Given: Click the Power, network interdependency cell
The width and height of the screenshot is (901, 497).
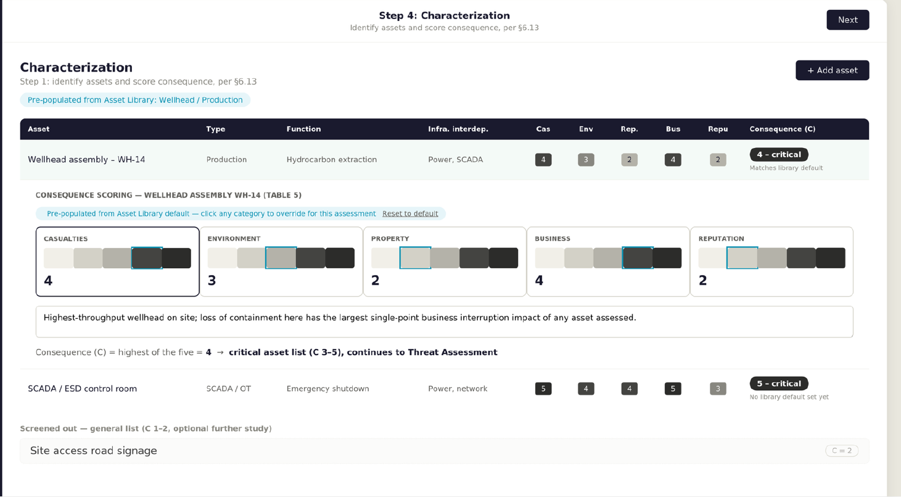Looking at the screenshot, I should pyautogui.click(x=458, y=388).
